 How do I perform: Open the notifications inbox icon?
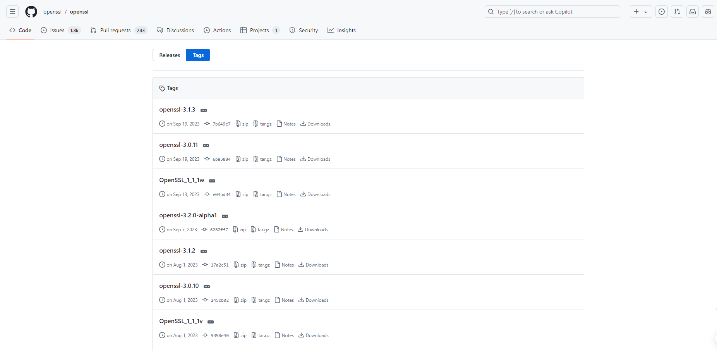(x=693, y=12)
